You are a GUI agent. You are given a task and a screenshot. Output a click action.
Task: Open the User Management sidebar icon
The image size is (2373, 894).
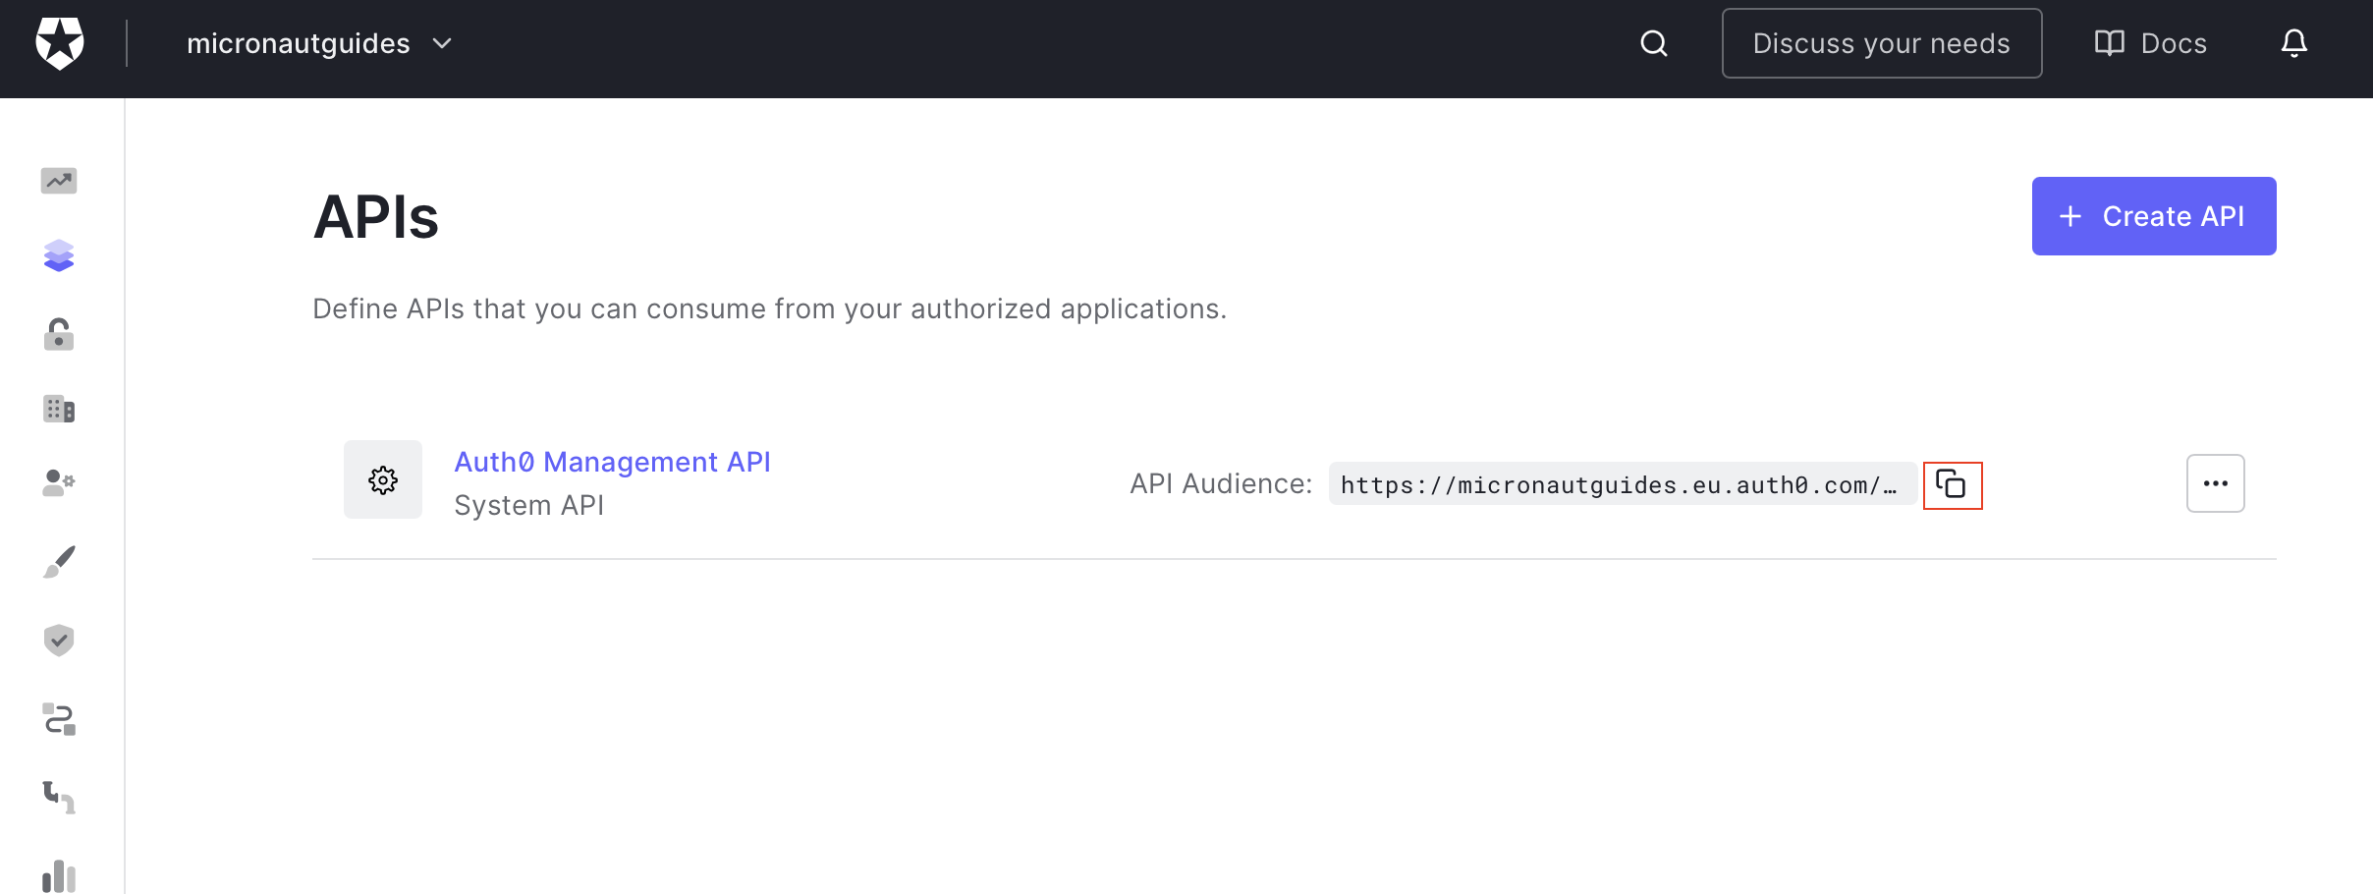point(59,482)
